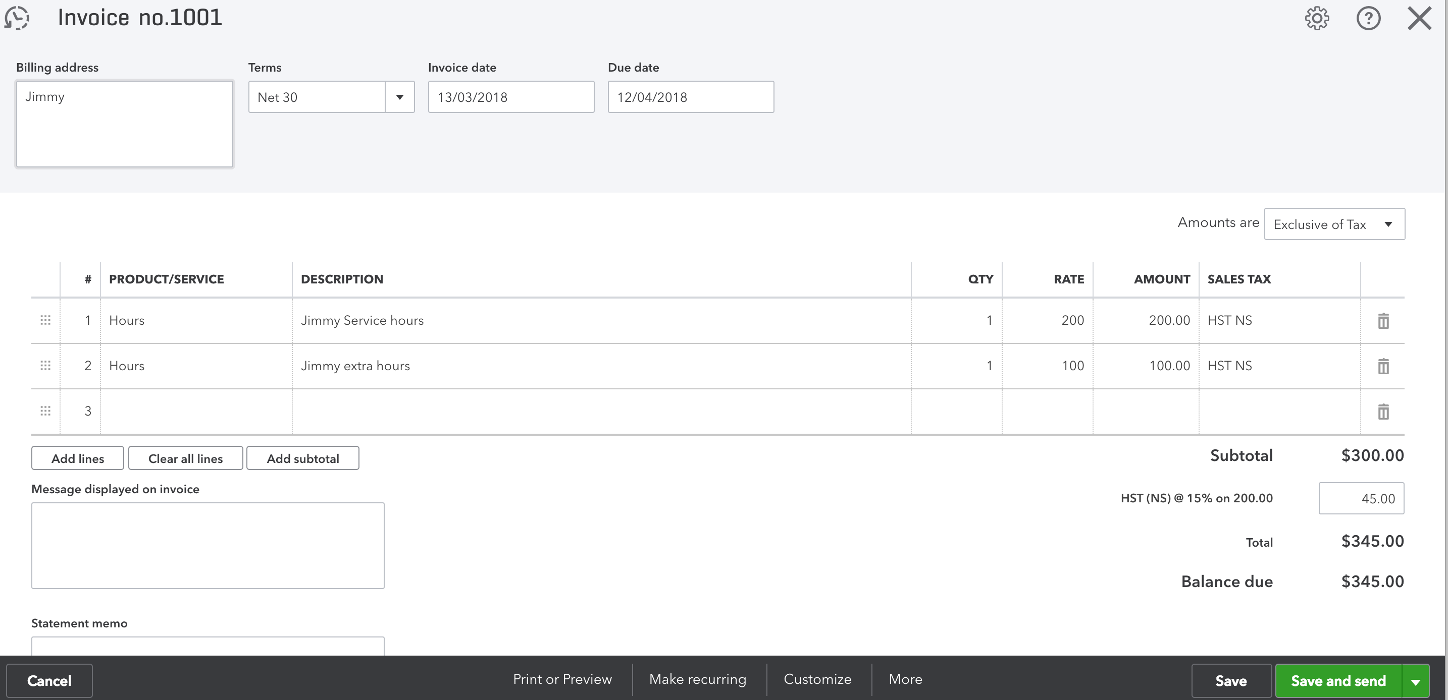The width and height of the screenshot is (1448, 700).
Task: Grab the drag handle of line 1
Action: click(45, 320)
